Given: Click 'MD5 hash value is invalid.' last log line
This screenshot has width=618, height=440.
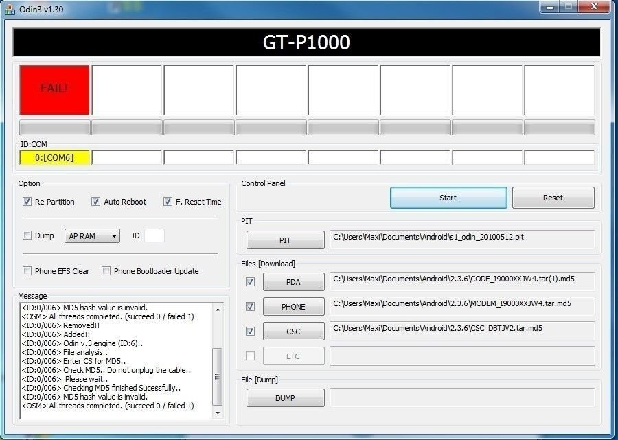Looking at the screenshot, I should click(84, 397).
